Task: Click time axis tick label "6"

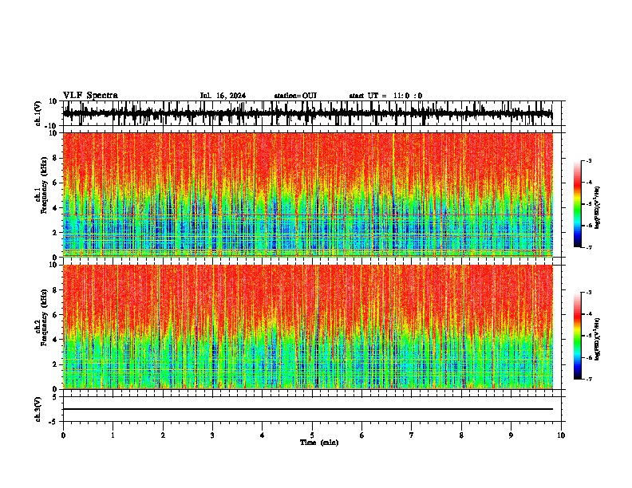Action: pos(362,435)
